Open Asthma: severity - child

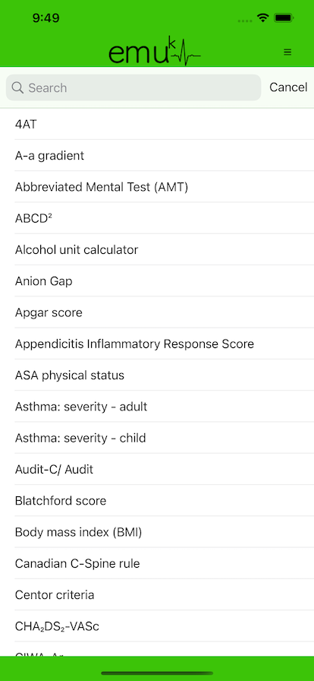pyautogui.click(x=157, y=438)
